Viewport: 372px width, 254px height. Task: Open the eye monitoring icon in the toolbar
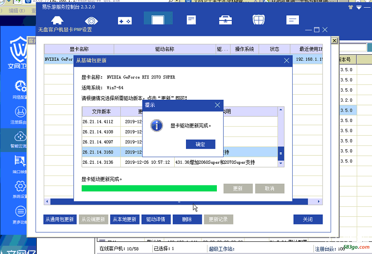click(91, 20)
